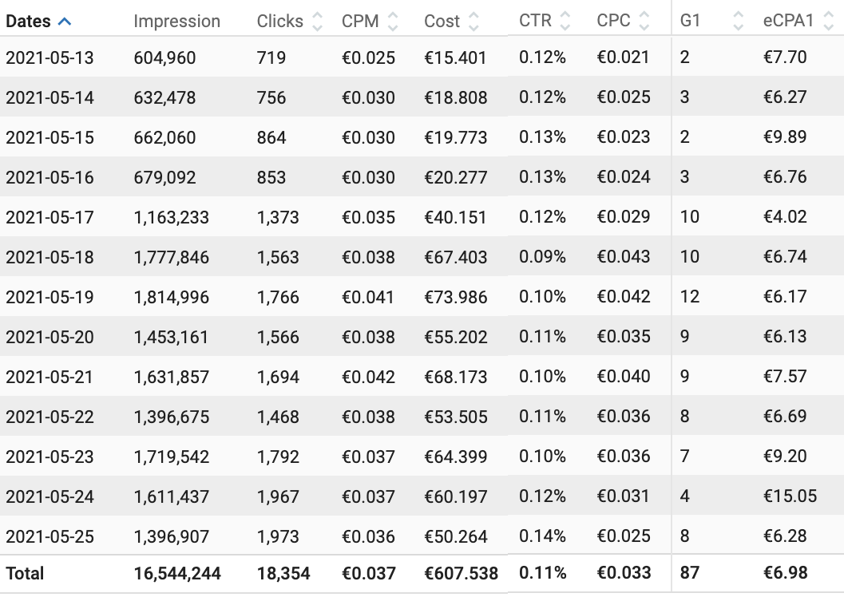Click the CTR column sort arrows
The image size is (844, 597).
coord(565,21)
